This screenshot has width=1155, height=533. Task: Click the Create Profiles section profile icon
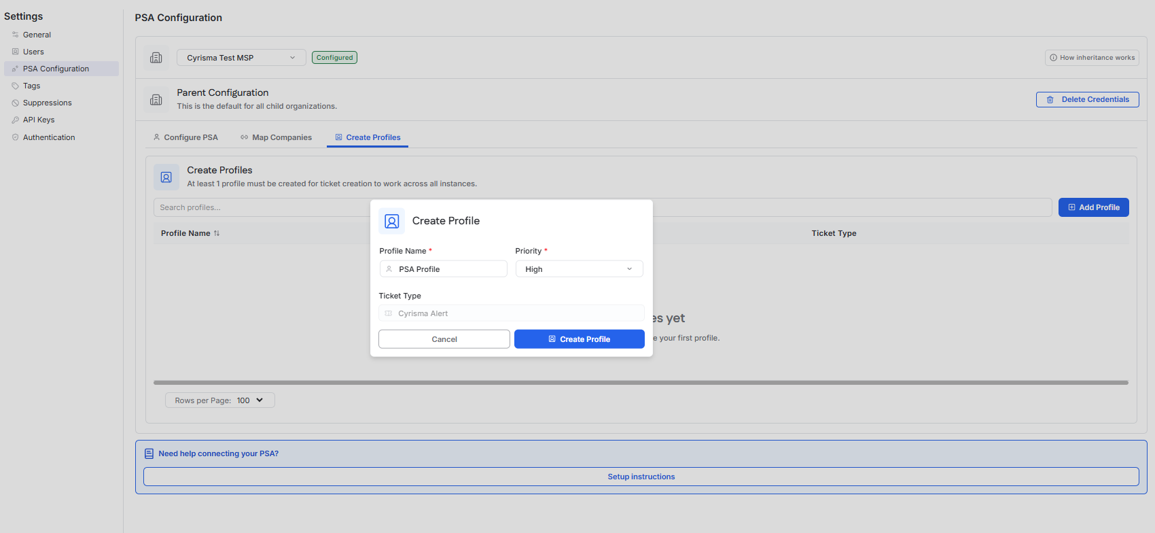pos(166,177)
